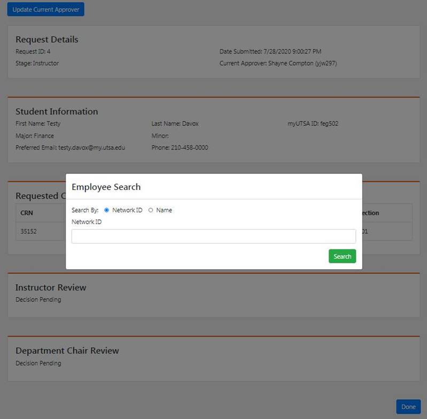
Task: Click the blue Done button
Action: click(x=408, y=407)
